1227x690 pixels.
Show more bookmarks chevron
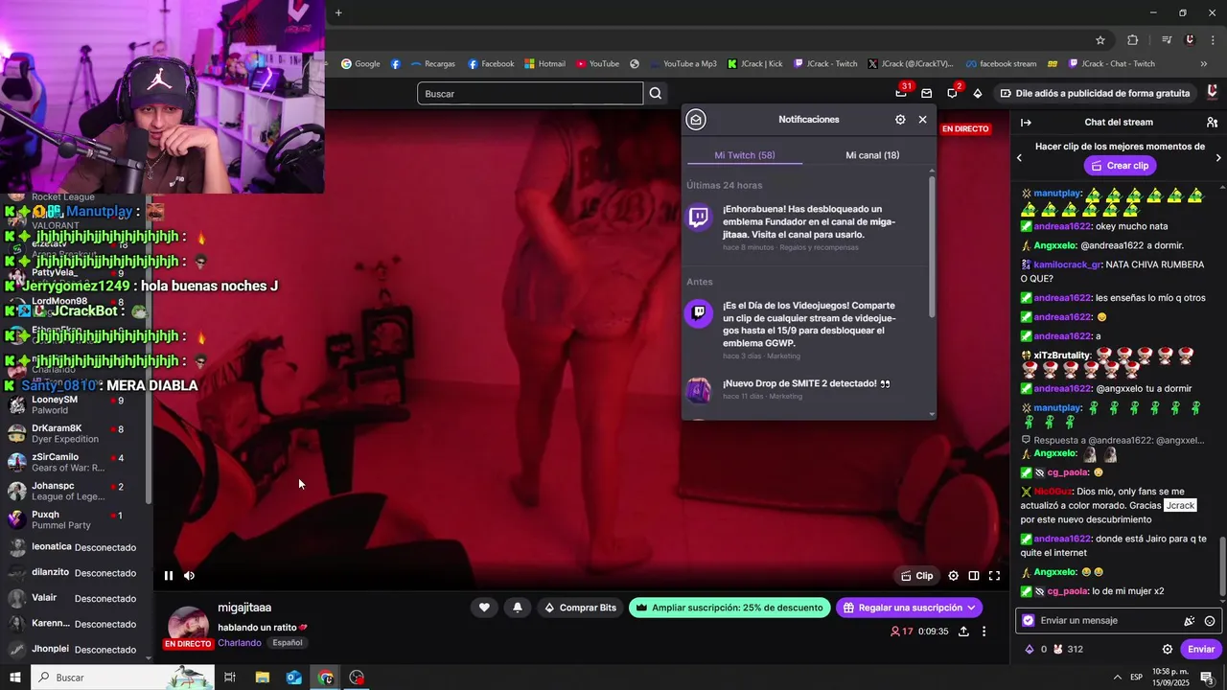coord(1204,64)
